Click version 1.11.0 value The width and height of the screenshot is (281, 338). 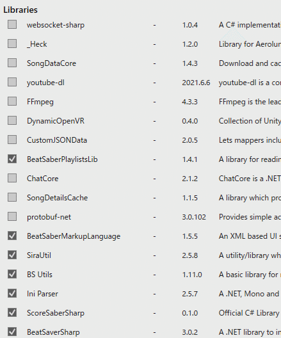click(192, 275)
